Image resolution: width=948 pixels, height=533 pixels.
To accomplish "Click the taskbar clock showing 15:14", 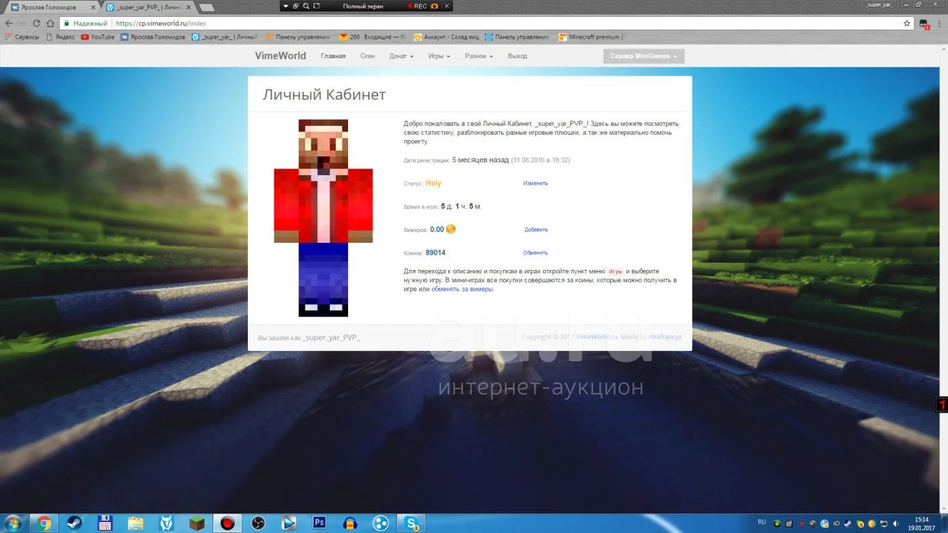I will (x=922, y=523).
